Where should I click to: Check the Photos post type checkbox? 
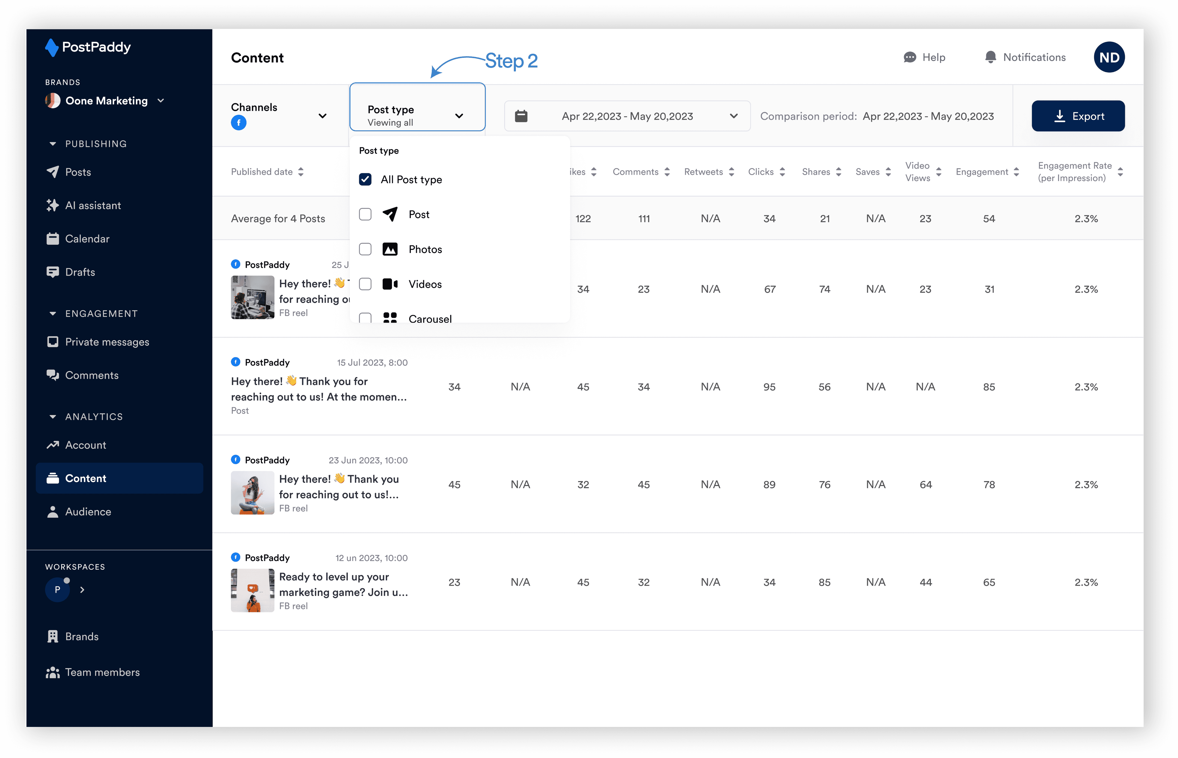tap(365, 249)
